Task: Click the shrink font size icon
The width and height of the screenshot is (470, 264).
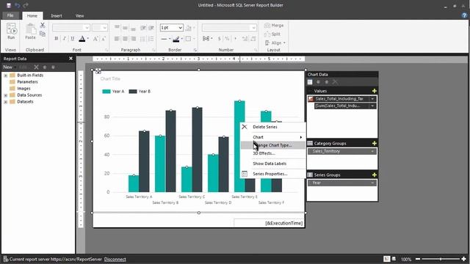Action: [104, 39]
